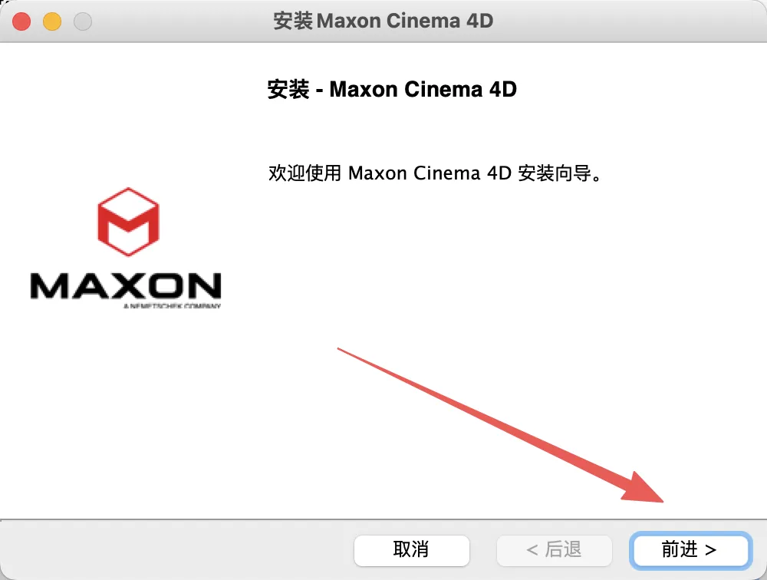Click the thin tail of the red arrow
This screenshot has height=580, width=767.
tap(352, 355)
